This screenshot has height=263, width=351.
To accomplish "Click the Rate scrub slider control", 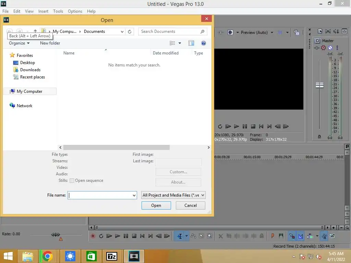I will coord(56,235).
